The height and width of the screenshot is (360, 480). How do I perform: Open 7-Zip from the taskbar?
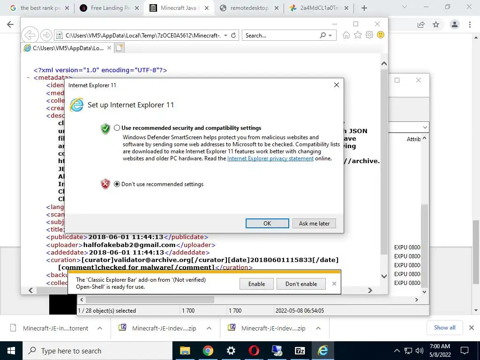point(300,351)
